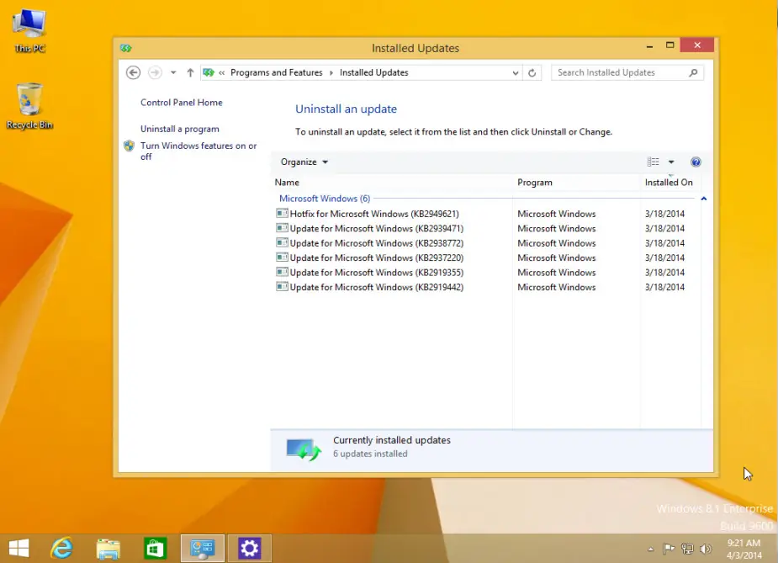The height and width of the screenshot is (563, 778).
Task: Expand the More options view dropdown arrow
Action: point(671,162)
